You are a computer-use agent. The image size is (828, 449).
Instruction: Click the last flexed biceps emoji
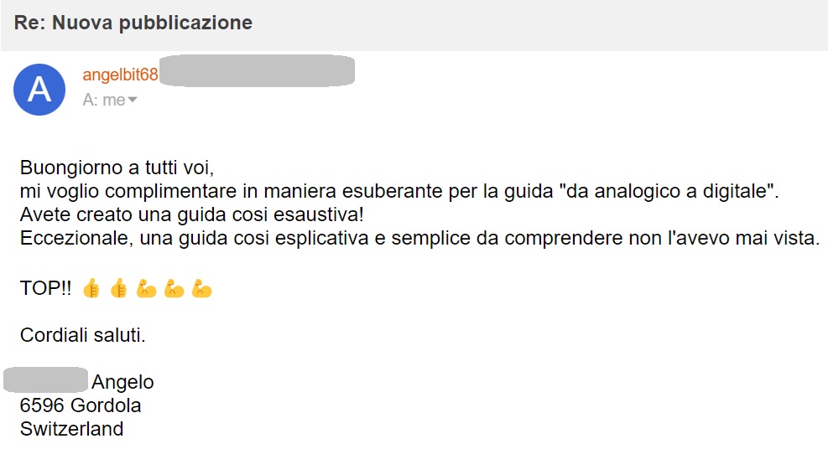[201, 290]
